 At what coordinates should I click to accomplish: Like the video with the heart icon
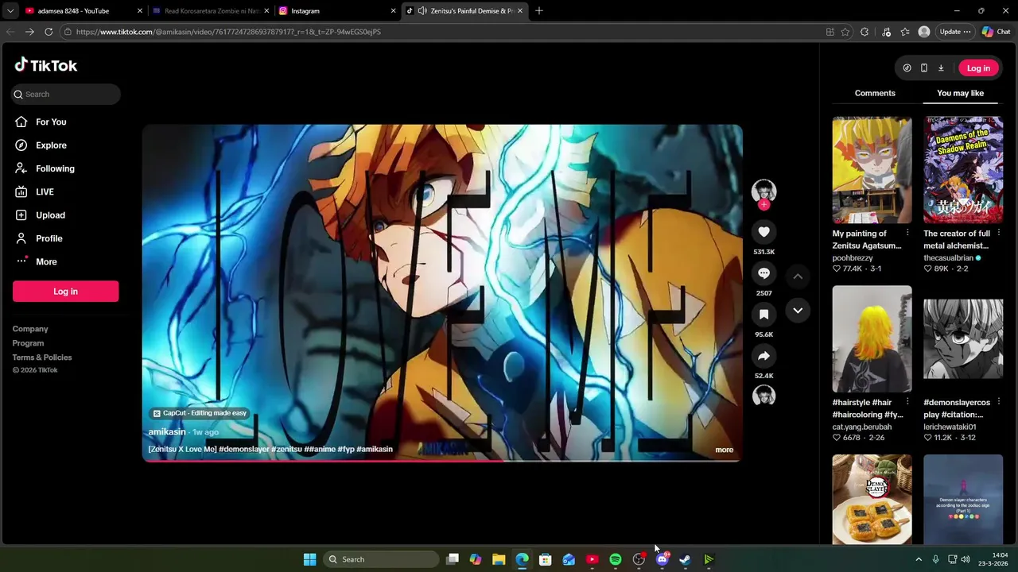point(763,232)
